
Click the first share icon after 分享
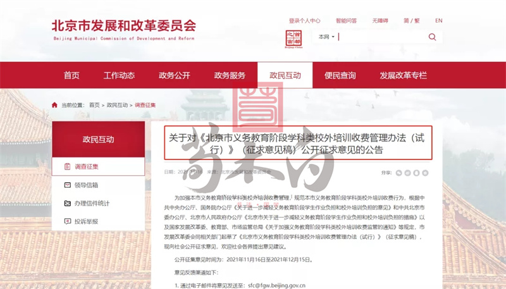tap(399, 173)
